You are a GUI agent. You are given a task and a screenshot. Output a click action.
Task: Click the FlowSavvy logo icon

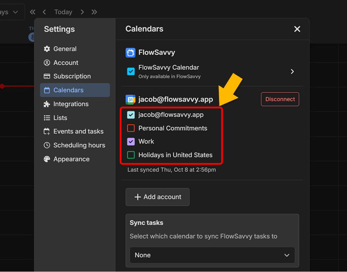pyautogui.click(x=131, y=53)
